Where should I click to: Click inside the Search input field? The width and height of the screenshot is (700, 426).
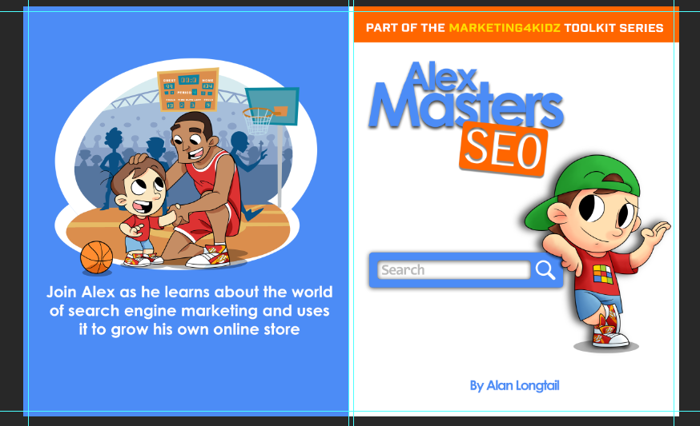(454, 270)
